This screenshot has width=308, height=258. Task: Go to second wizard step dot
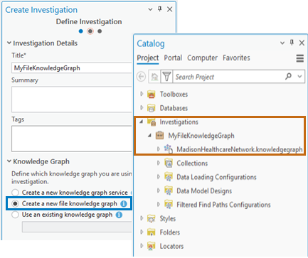(x=90, y=31)
